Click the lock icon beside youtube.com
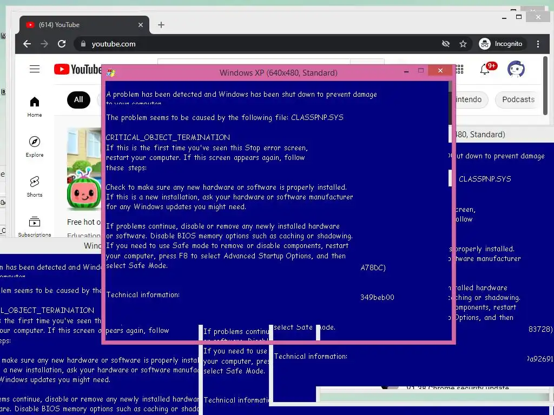 [83, 44]
